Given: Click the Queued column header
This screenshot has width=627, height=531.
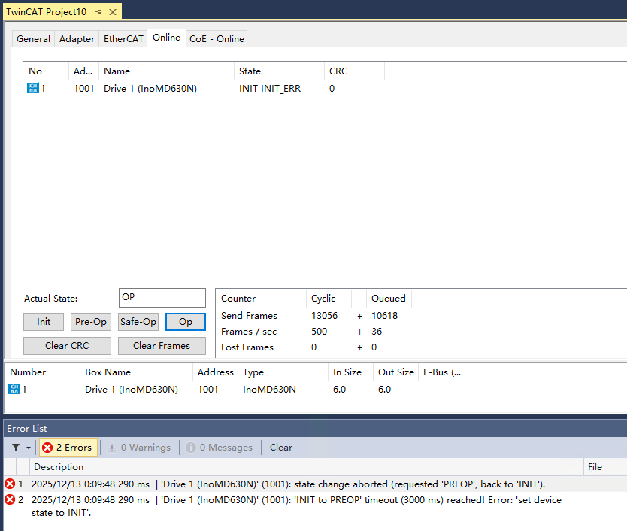Looking at the screenshot, I should point(389,299).
